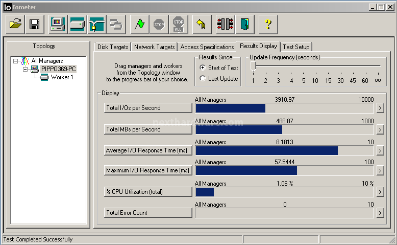Stop all tests icon
Image resolution: width=397 pixels, height=245 pixels.
(179, 25)
